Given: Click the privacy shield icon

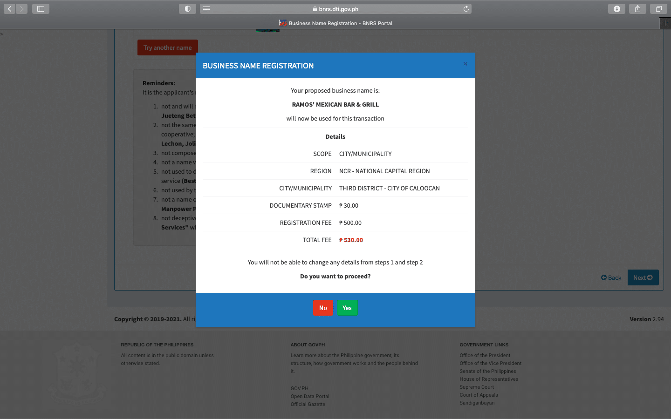Looking at the screenshot, I should coord(187,9).
